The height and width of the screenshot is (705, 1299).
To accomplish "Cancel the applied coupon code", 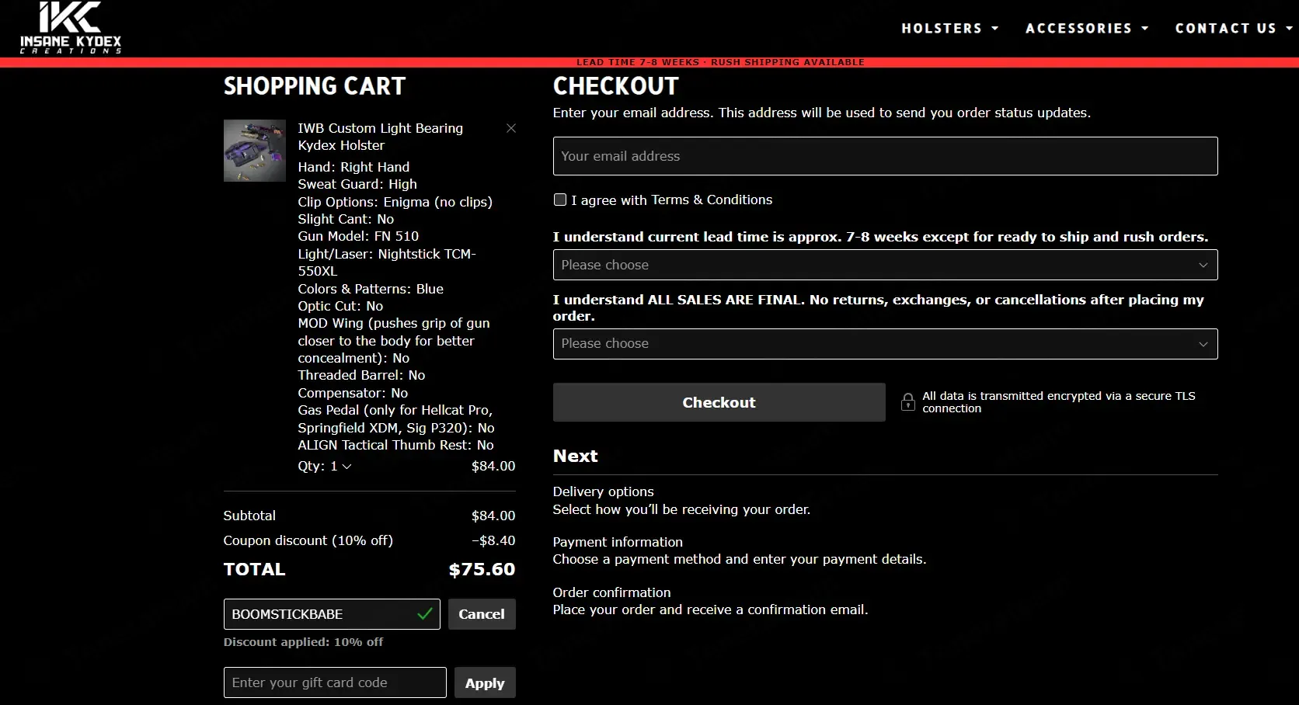I will point(482,614).
